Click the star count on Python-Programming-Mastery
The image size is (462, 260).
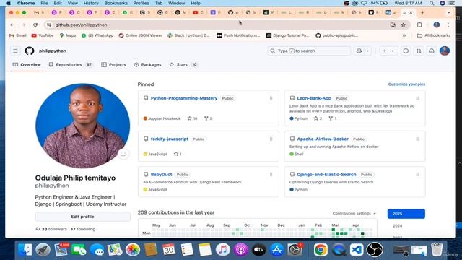(x=192, y=118)
